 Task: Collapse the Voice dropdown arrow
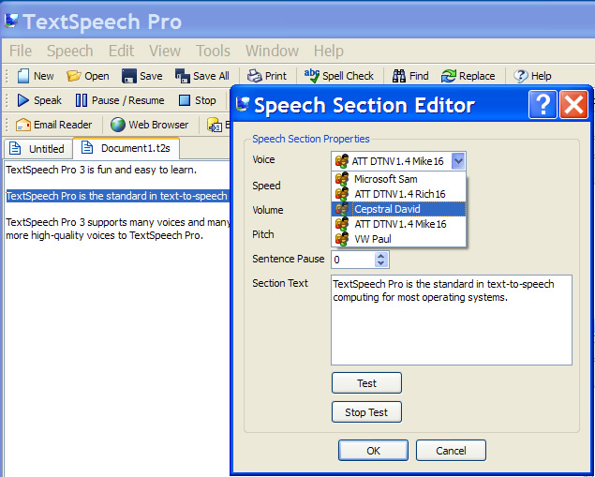(x=457, y=161)
